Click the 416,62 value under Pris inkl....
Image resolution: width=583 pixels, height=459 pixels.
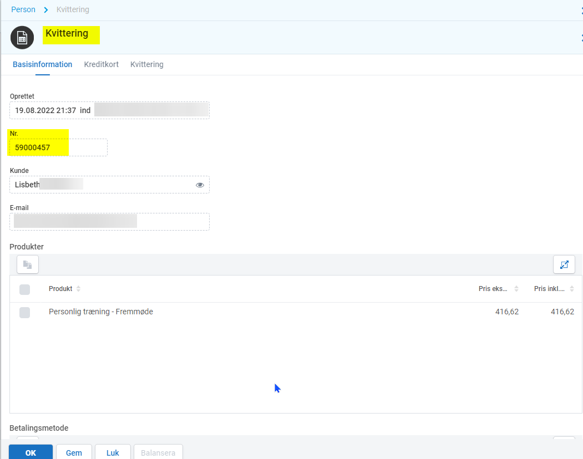(x=562, y=312)
